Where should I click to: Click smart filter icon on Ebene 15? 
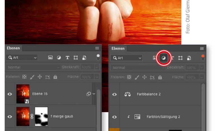click(x=89, y=94)
